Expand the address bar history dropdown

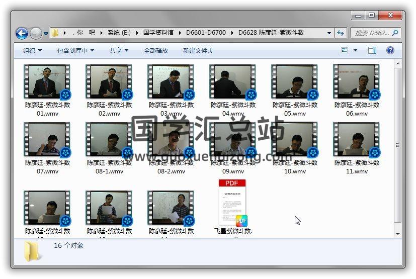click(329, 33)
